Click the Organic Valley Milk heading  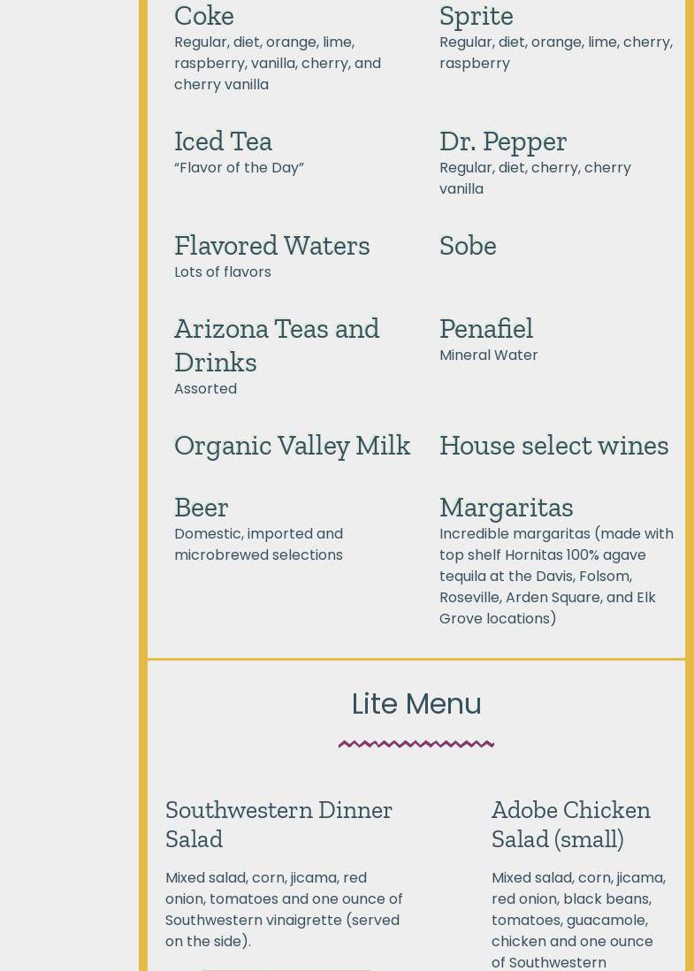tap(292, 445)
